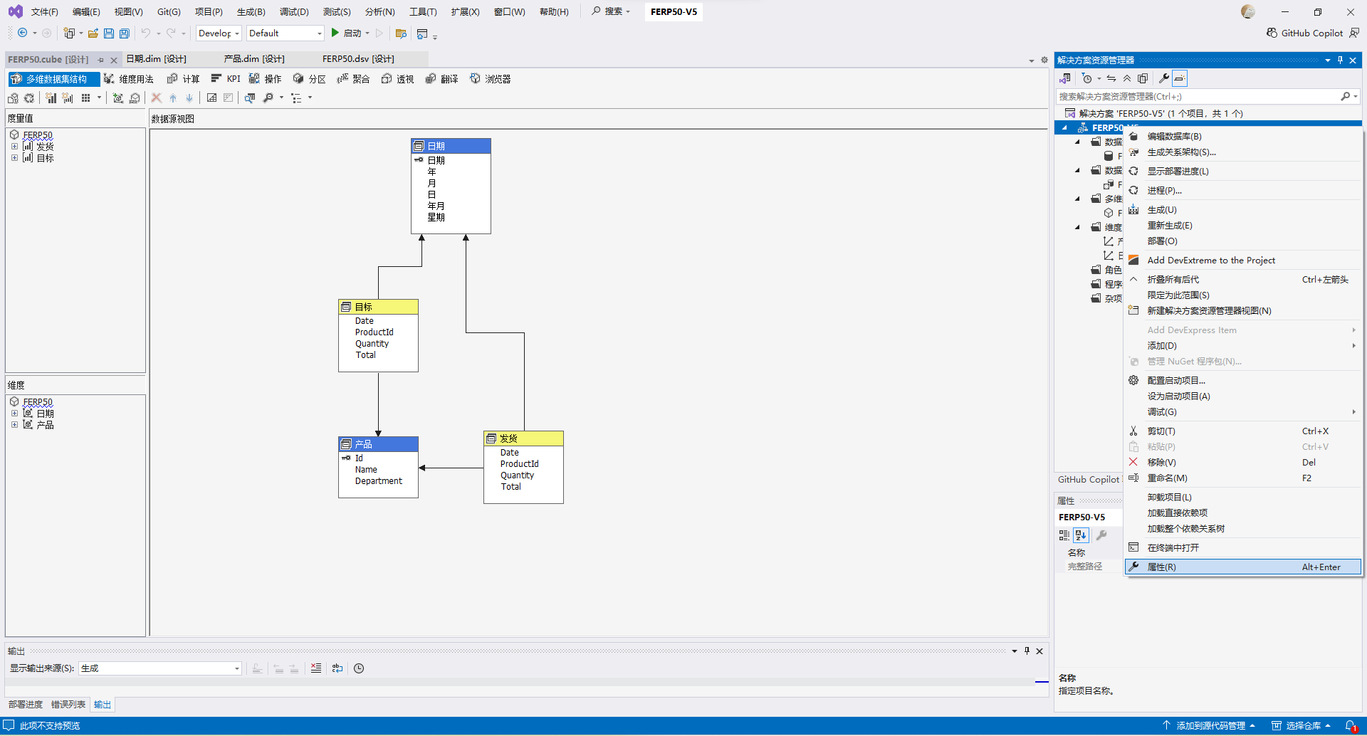The height and width of the screenshot is (736, 1367).
Task: Toggle Show All Files in Solution Explorer
Action: click(1143, 78)
